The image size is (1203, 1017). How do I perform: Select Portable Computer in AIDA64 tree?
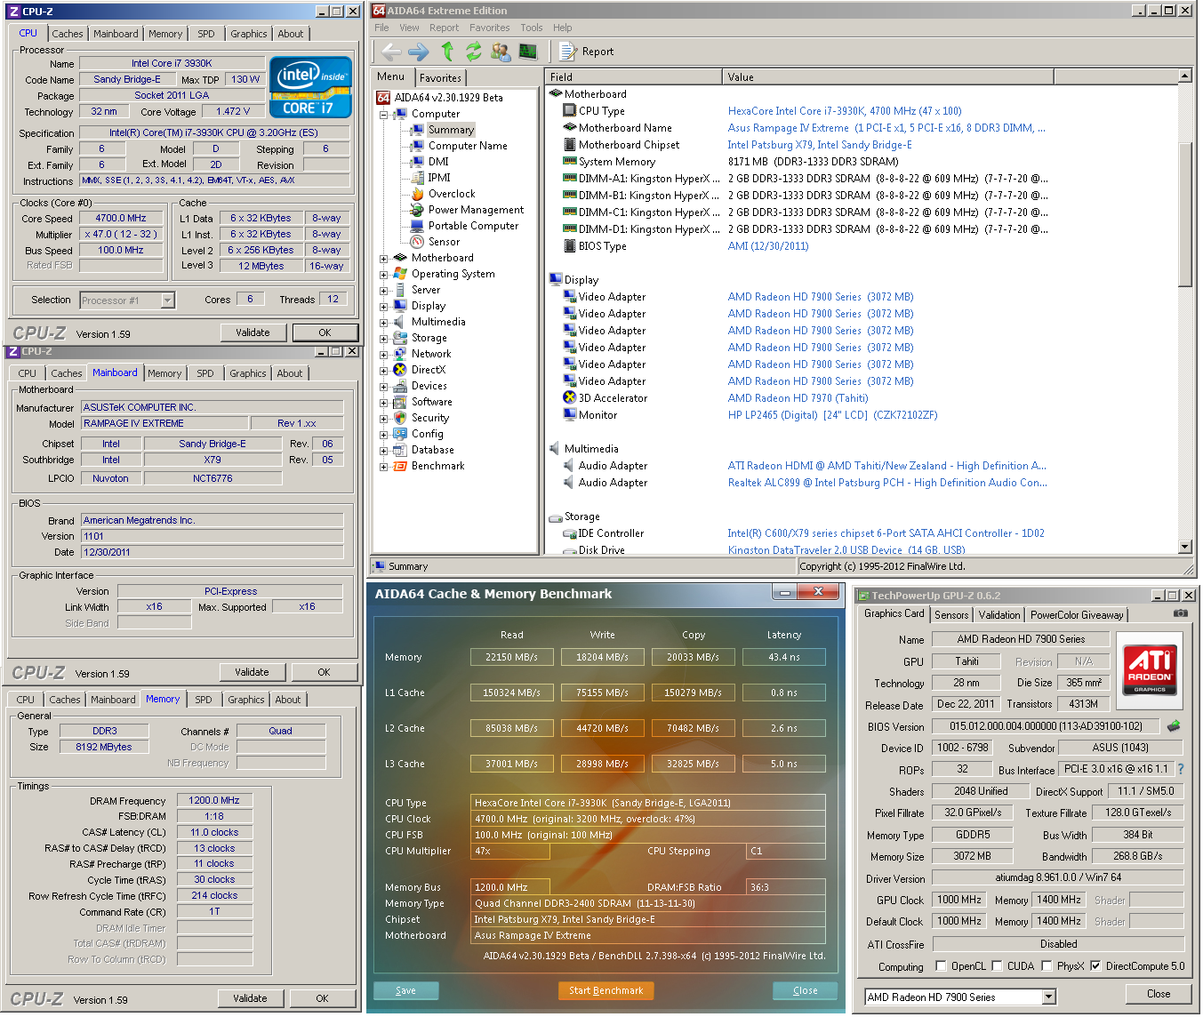(473, 226)
